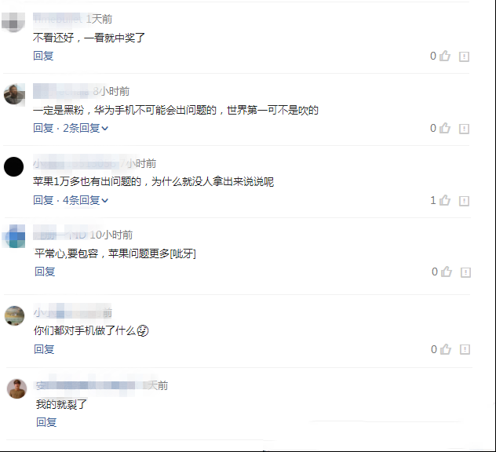Report the comment starting '苹果1万多也有出问题的'
This screenshot has width=496, height=452.
464,201
